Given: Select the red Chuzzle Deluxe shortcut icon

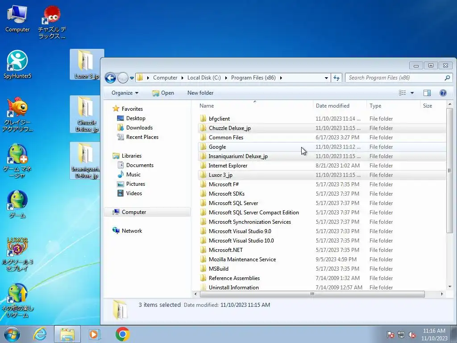Looking at the screenshot, I should (52, 22).
